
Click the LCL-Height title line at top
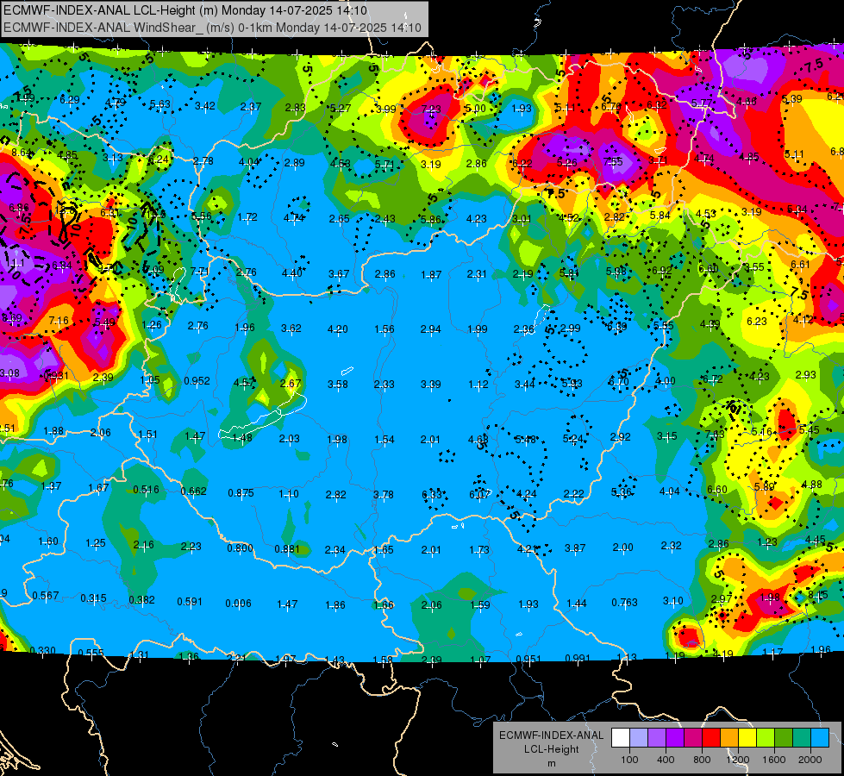coord(185,10)
